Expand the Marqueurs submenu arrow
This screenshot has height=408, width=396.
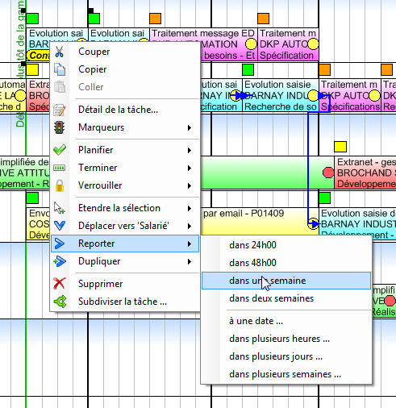click(x=190, y=127)
